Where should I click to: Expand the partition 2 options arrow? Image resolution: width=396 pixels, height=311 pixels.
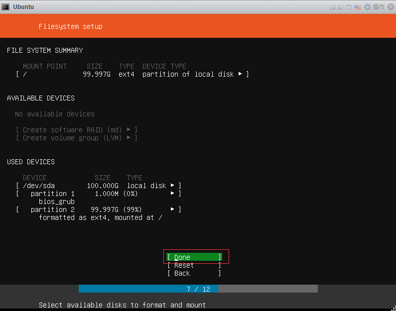[x=172, y=209]
